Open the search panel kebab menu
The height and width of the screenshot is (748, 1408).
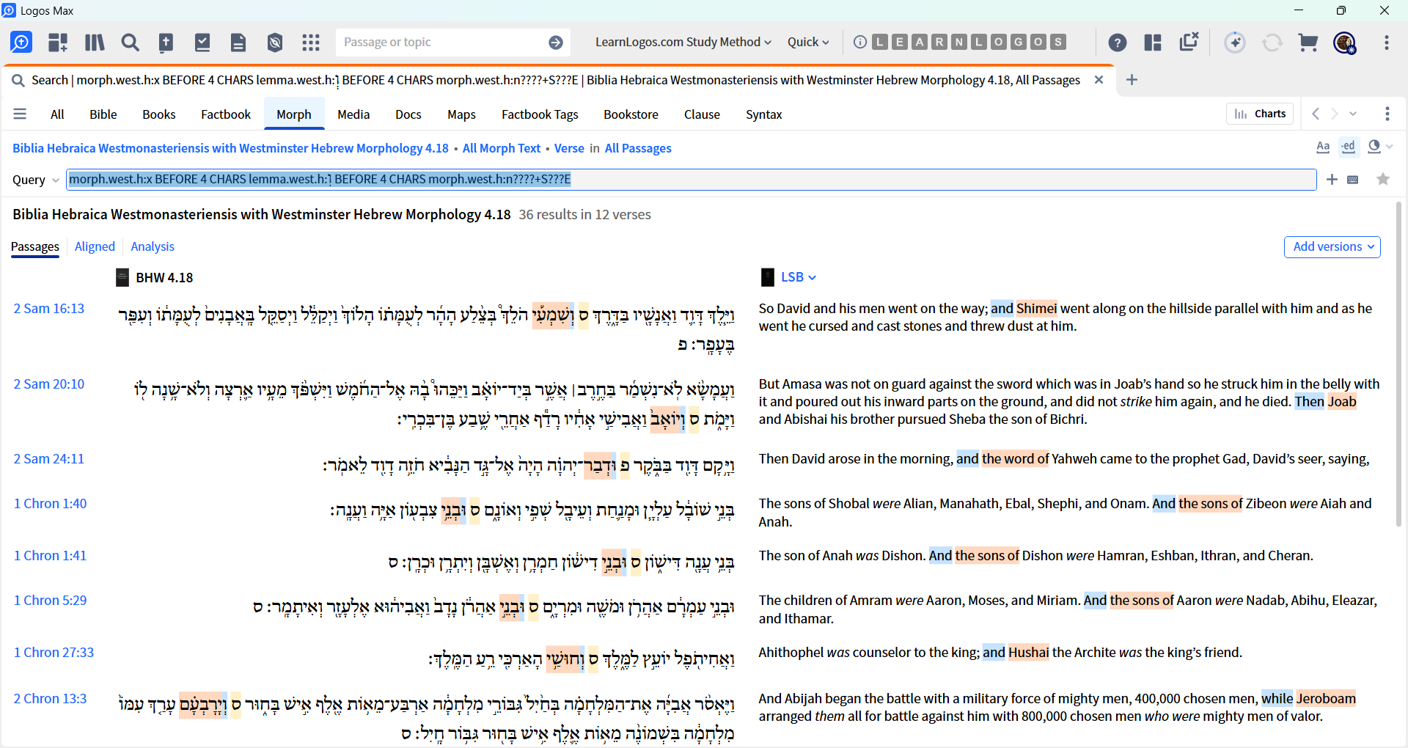(x=1387, y=114)
